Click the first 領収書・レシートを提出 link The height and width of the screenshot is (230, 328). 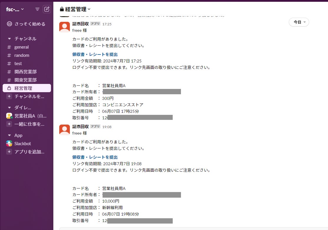(x=95, y=54)
